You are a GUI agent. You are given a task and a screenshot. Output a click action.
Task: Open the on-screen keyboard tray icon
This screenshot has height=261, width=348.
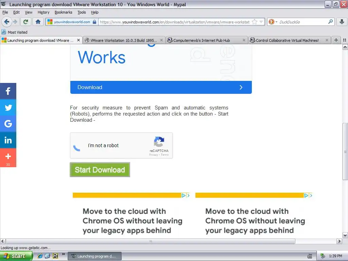click(310, 256)
